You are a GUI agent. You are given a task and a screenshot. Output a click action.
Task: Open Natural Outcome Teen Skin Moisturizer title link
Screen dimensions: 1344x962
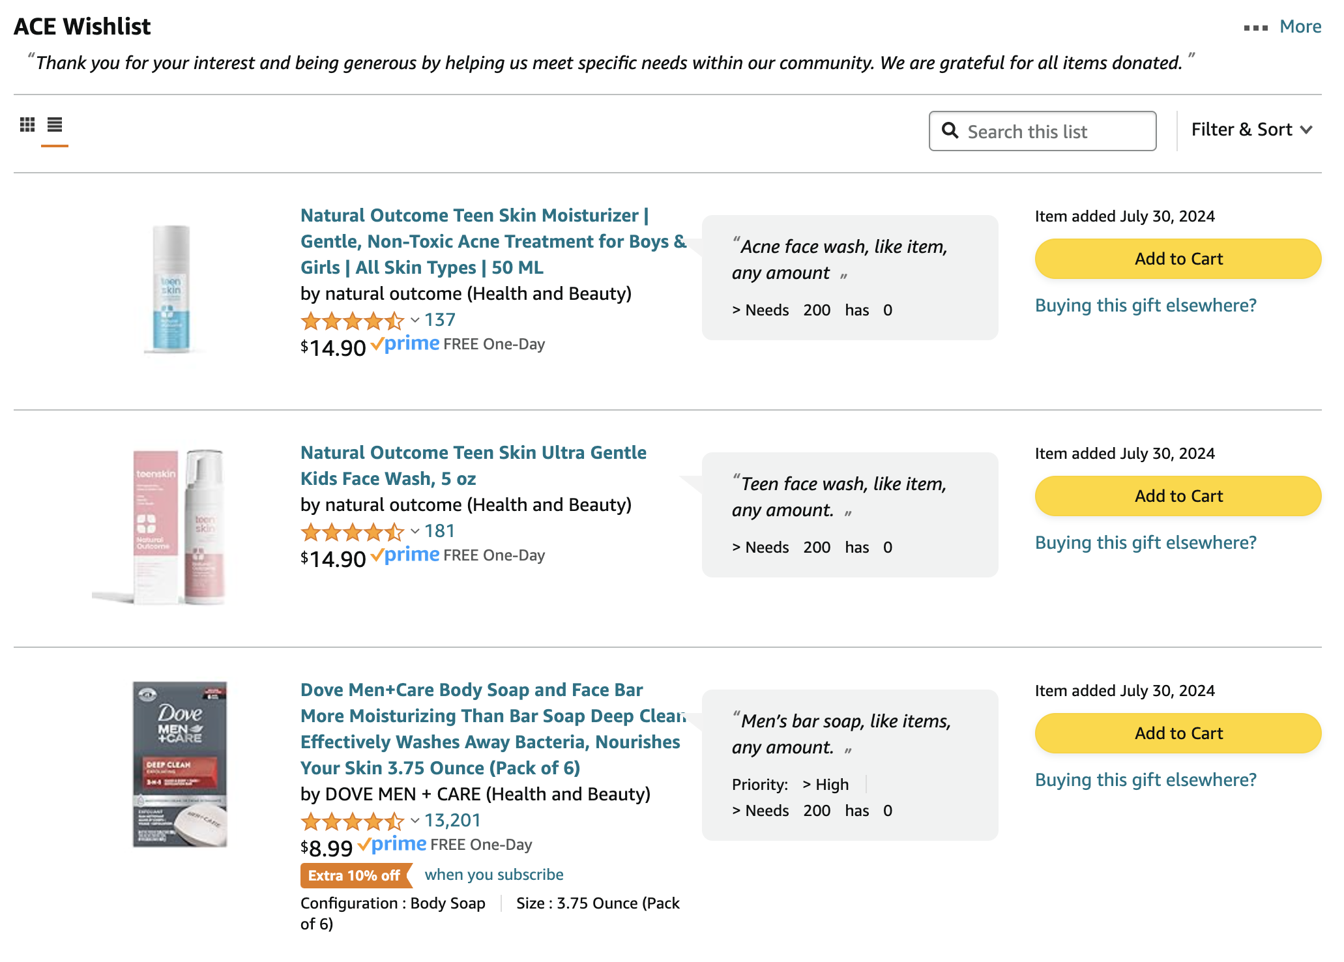pos(493,241)
